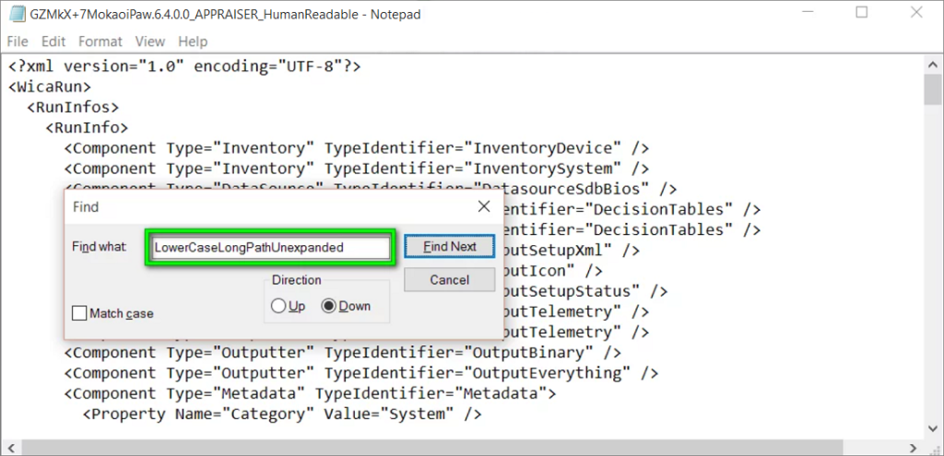Select the Up direction radio button
The height and width of the screenshot is (456, 944).
[x=278, y=307]
